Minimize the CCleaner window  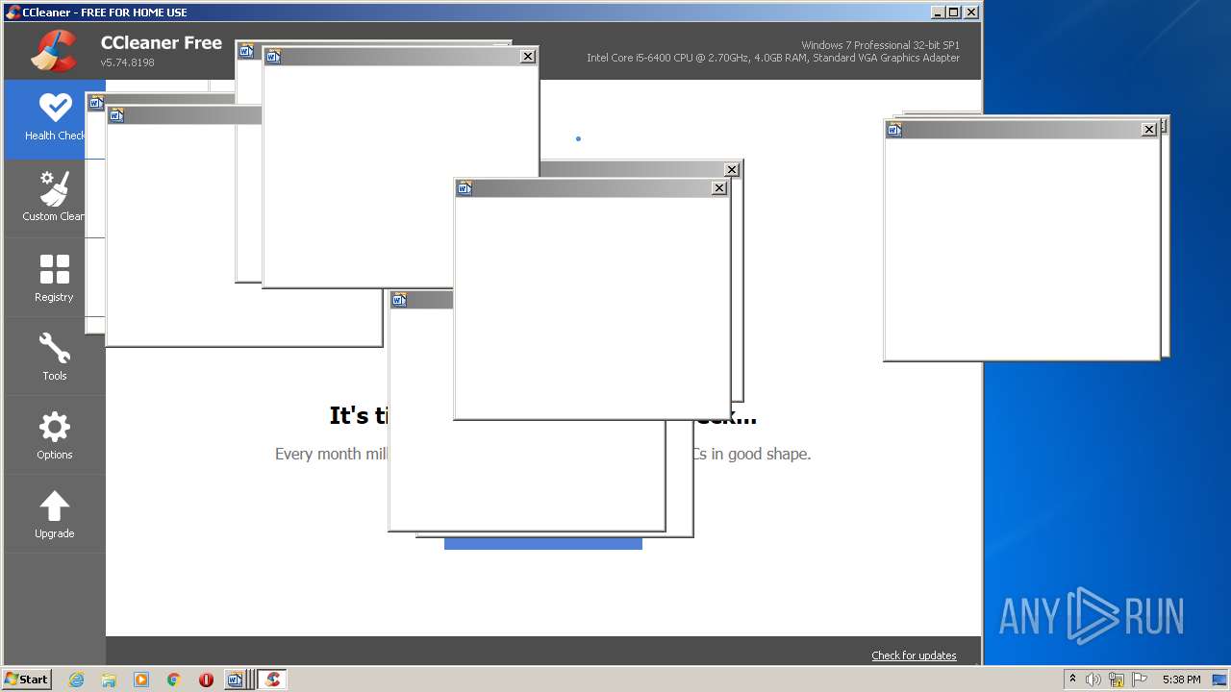click(938, 12)
